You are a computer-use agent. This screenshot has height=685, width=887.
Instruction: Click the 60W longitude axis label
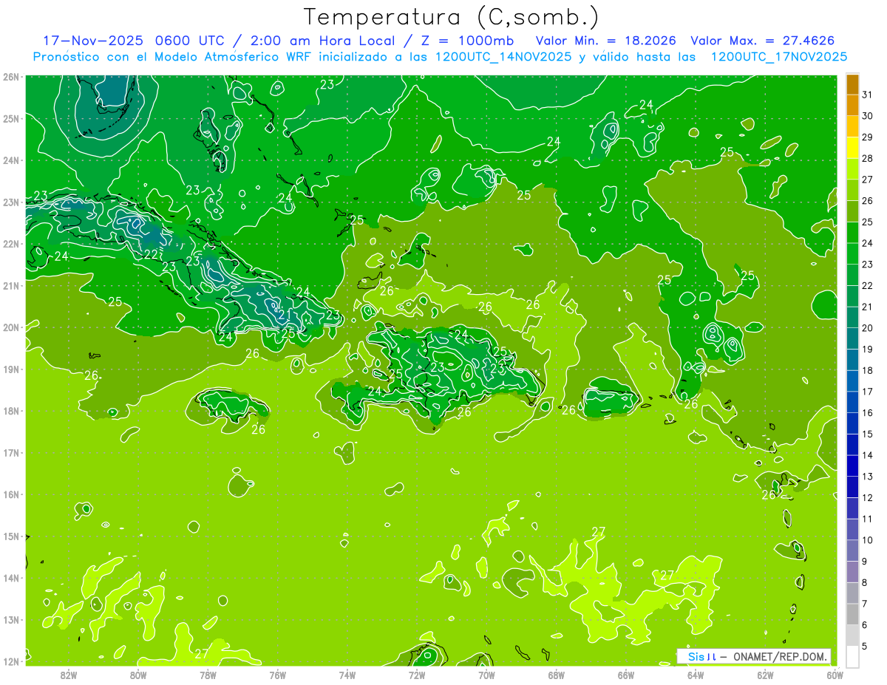coord(835,675)
